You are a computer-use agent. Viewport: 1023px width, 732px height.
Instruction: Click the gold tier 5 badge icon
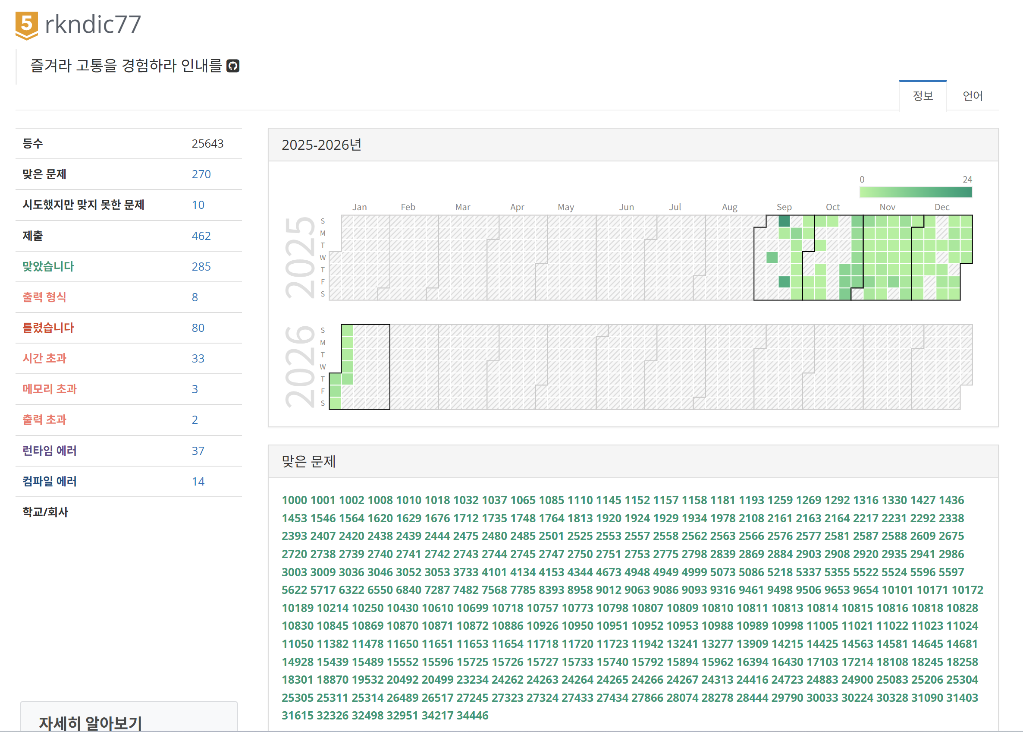(26, 25)
